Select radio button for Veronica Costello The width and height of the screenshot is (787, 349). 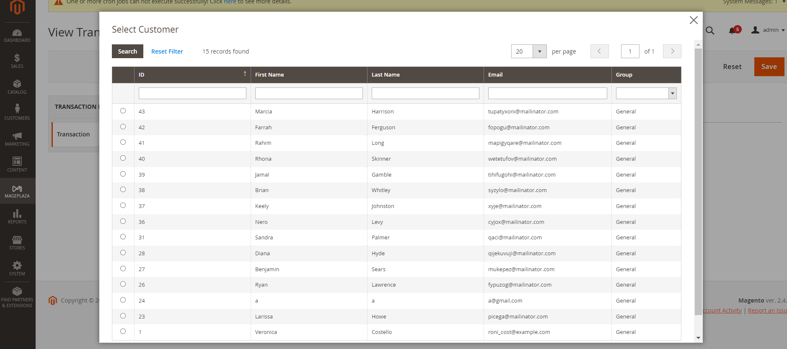click(x=123, y=331)
